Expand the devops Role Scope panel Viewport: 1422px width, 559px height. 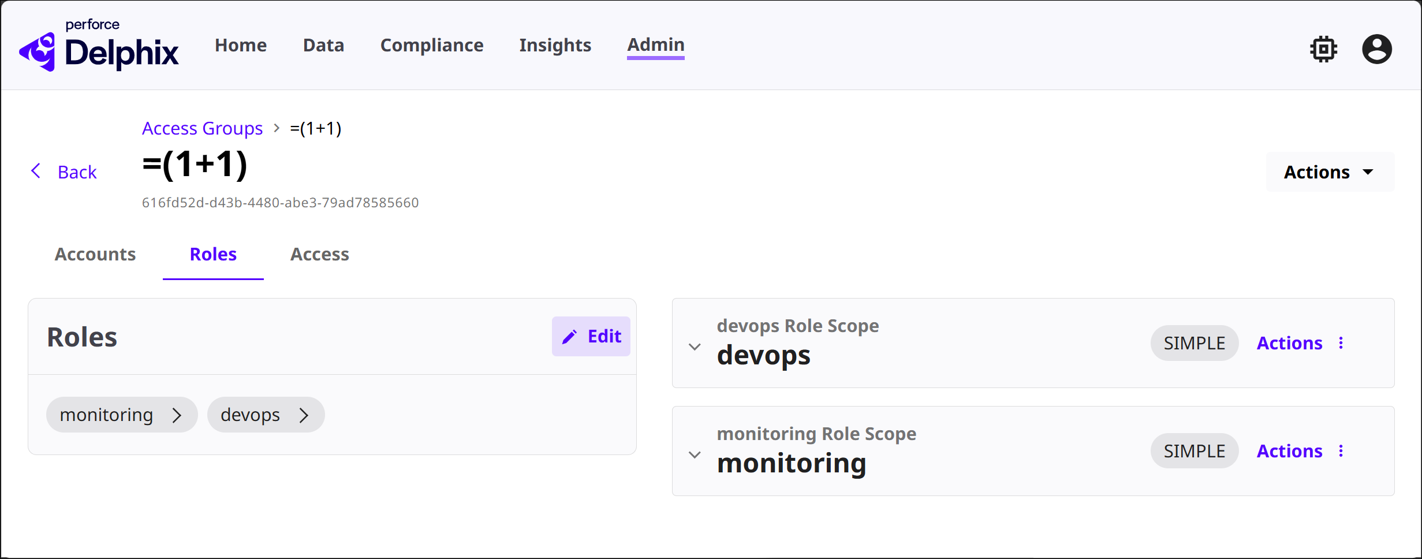[x=695, y=346]
